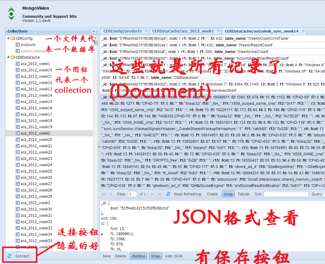The height and width of the screenshot is (264, 325).
Task: Click Save in the editor toolbar
Action: click(106, 256)
